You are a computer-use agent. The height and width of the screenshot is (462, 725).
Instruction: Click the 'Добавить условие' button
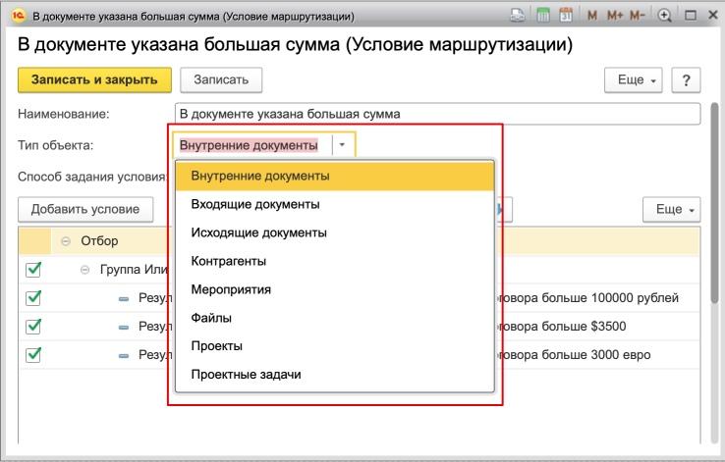(x=85, y=209)
